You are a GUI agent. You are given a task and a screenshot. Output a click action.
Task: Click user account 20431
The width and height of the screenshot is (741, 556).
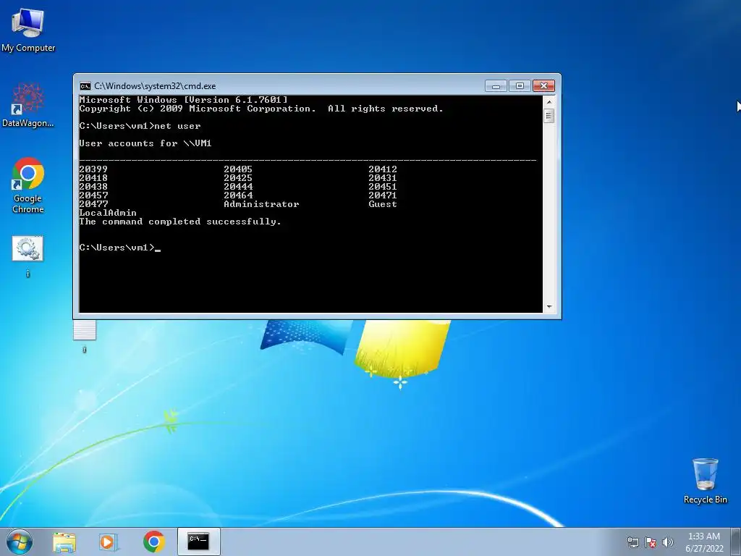coord(383,178)
